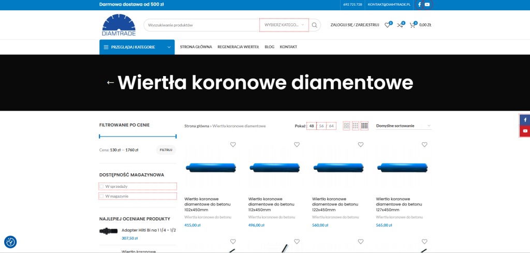
Task: Add 127x450mm drill to wishlist
Action: pos(424,144)
